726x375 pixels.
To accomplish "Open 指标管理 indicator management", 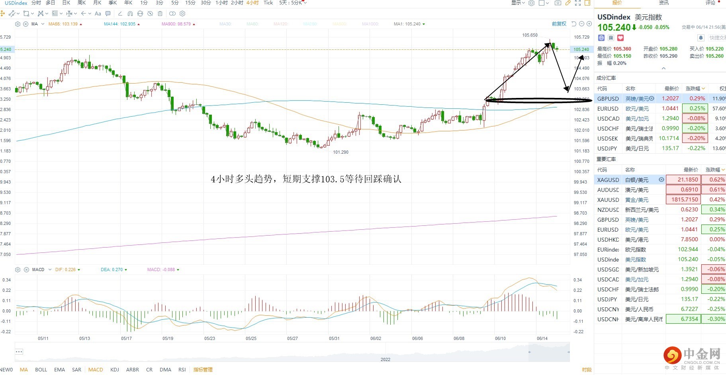I will click(x=203, y=369).
